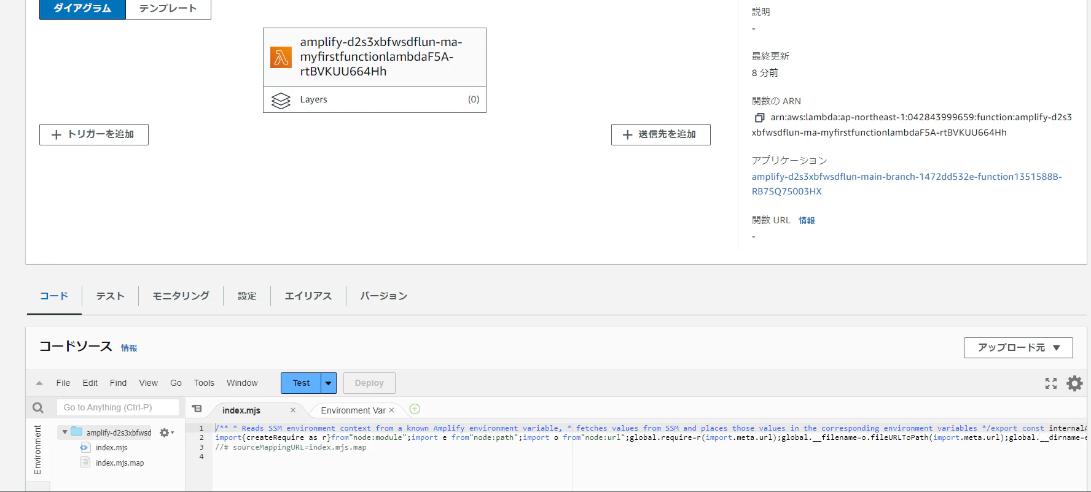Open the editor tab list icon
Image resolution: width=1091 pixels, height=492 pixels.
[x=197, y=409]
